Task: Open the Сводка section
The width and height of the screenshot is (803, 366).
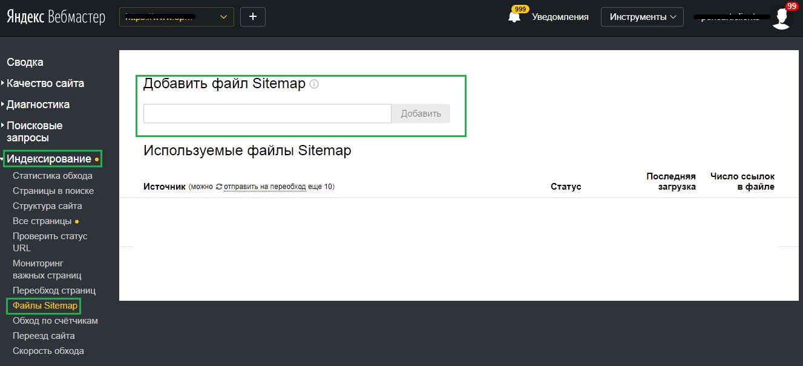Action: tap(25, 62)
